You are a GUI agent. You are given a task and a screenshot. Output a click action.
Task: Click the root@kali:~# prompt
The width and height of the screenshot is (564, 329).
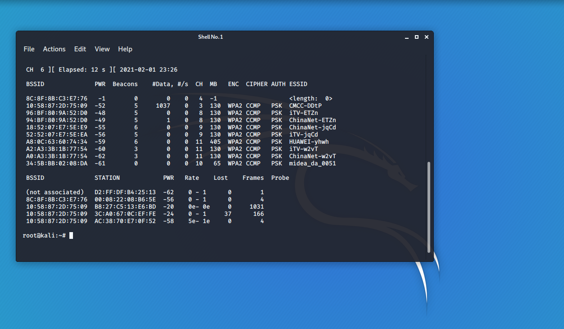(x=44, y=236)
